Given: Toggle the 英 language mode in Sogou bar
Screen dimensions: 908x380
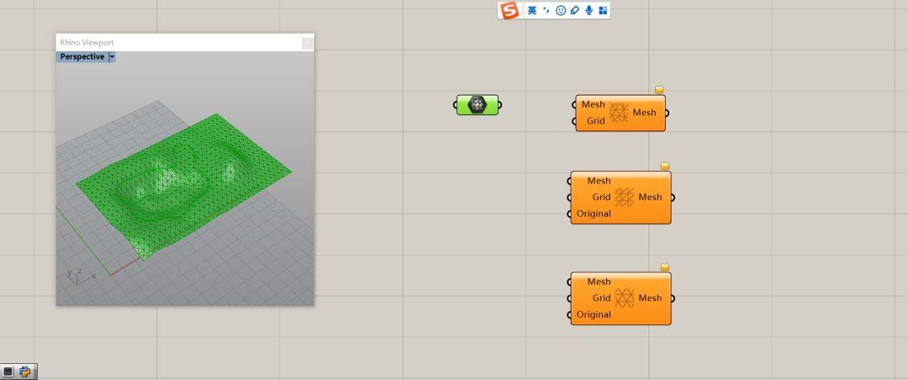Looking at the screenshot, I should 532,10.
